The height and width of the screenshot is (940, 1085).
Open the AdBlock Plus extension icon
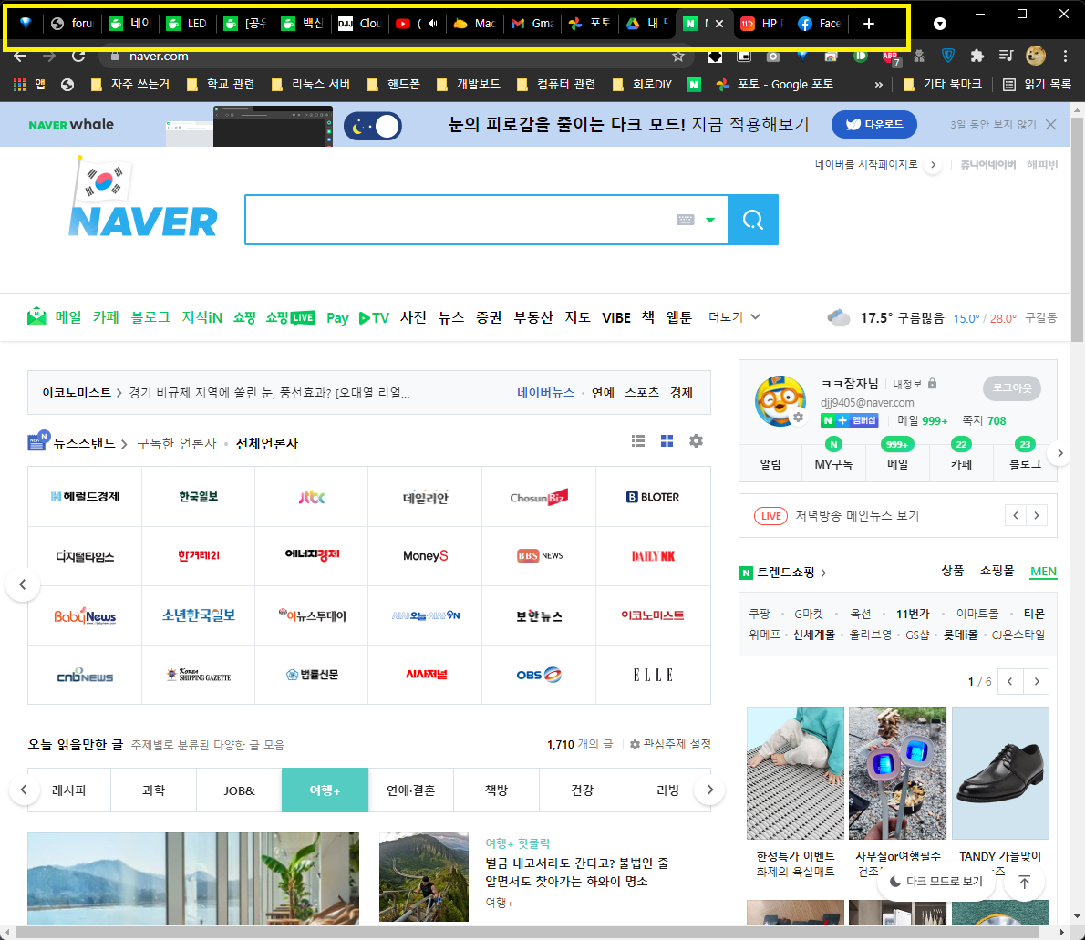[890, 57]
